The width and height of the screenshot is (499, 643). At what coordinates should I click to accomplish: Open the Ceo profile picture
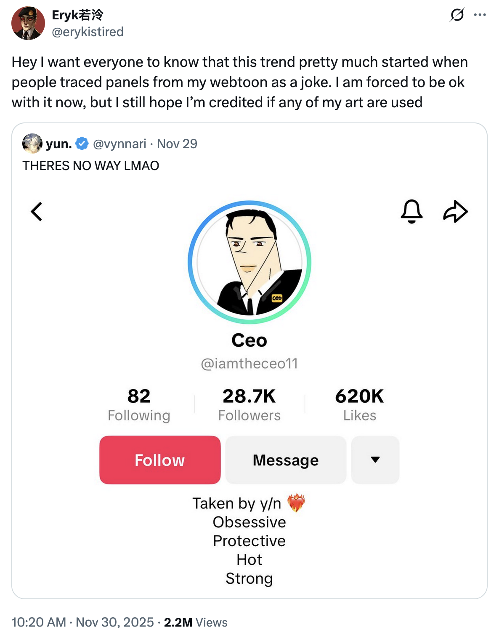pos(249,262)
